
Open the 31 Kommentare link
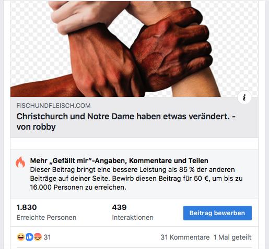tap(185, 237)
